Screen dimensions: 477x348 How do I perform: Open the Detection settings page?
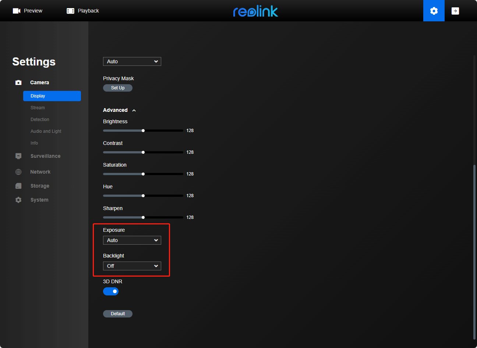(x=40, y=120)
